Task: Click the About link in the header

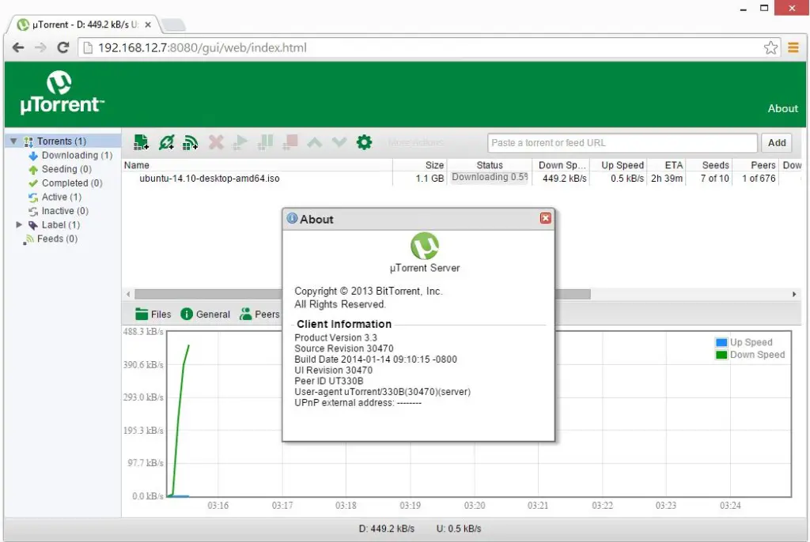Action: click(x=782, y=108)
